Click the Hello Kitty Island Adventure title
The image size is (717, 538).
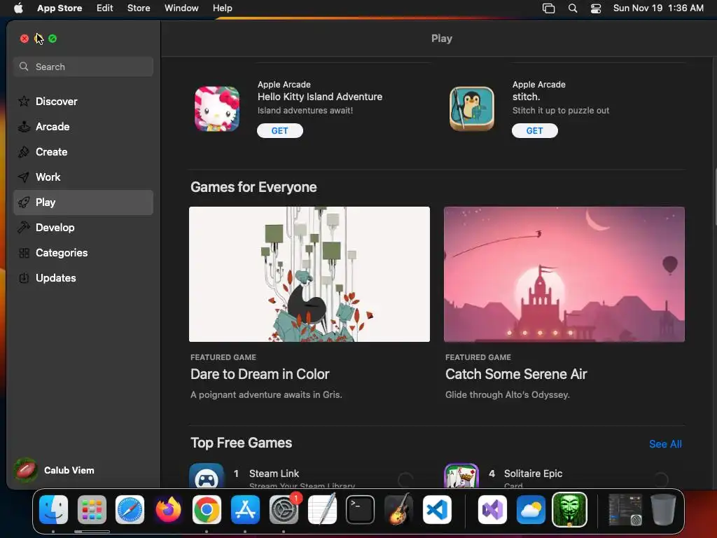(319, 97)
